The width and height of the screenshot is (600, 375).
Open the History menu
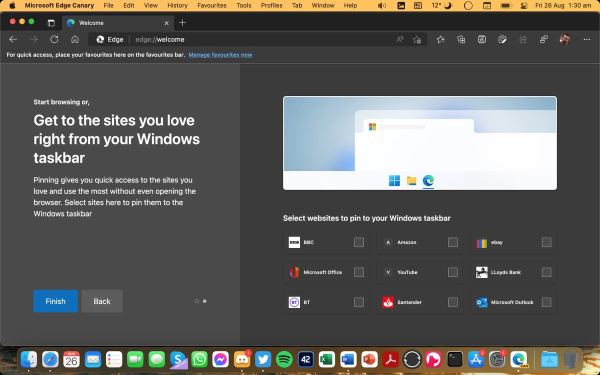pos(177,5)
